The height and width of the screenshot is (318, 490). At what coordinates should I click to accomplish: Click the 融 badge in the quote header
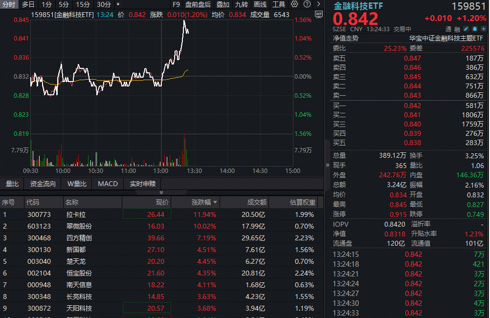pos(457,29)
